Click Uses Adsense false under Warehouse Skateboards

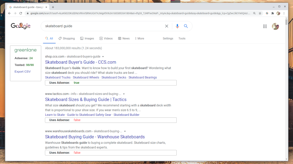77,153
